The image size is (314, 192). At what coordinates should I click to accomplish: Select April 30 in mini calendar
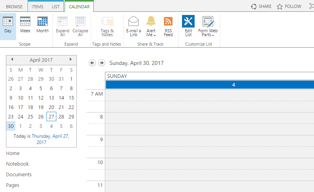click(11, 126)
